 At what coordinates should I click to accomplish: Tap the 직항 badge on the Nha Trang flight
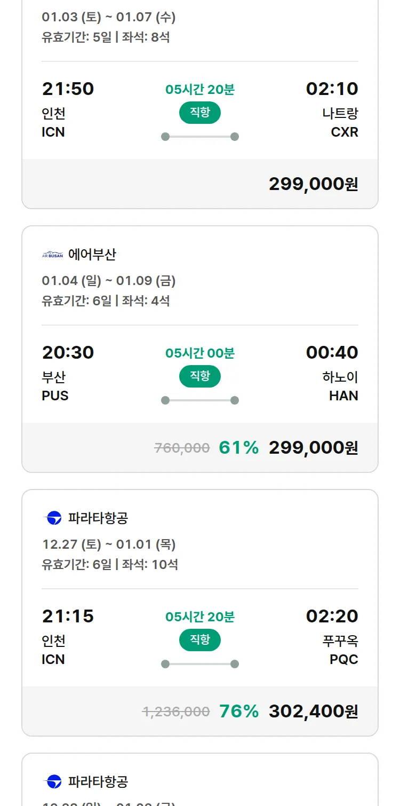tap(199, 112)
